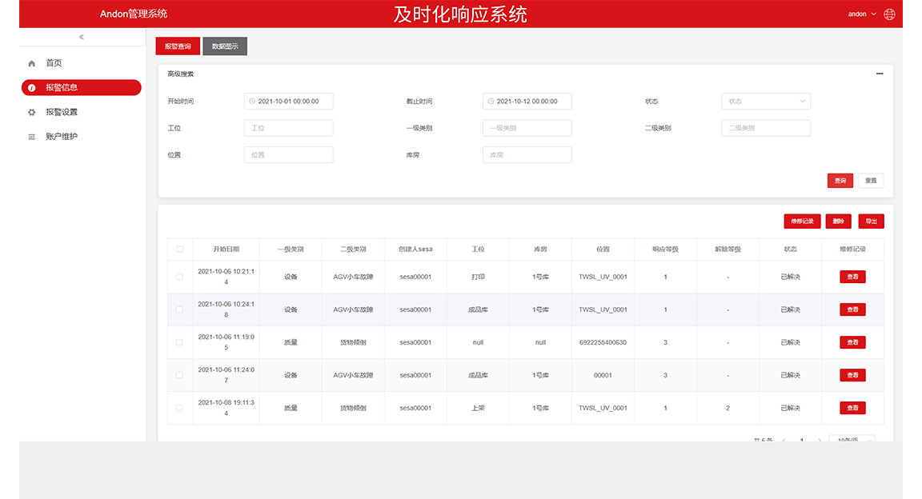This screenshot has width=922, height=499.
Task: Click the clock icon in 开始时间 field
Action: pos(250,101)
